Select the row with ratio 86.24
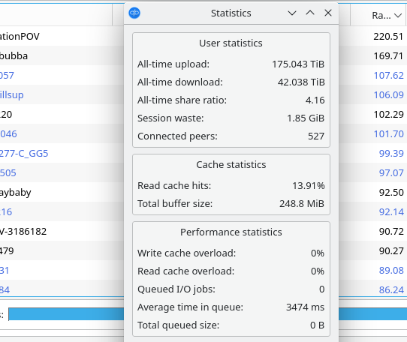The image size is (407, 342). (x=391, y=289)
